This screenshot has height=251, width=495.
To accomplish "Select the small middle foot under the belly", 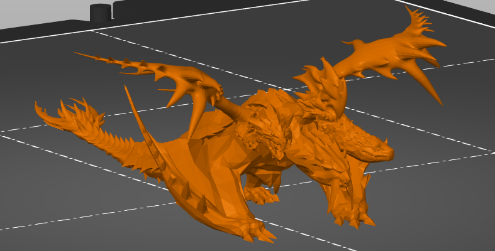I will (x=260, y=195).
